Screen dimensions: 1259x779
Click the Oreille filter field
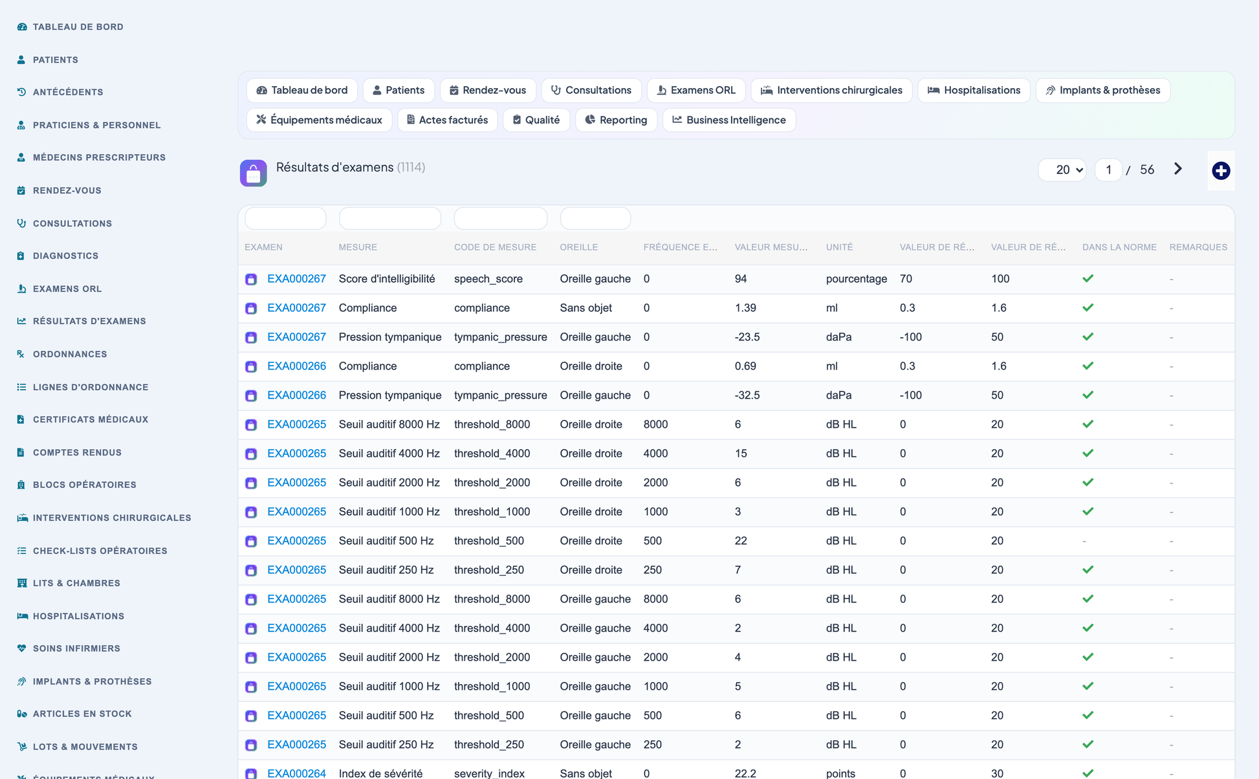coord(595,218)
